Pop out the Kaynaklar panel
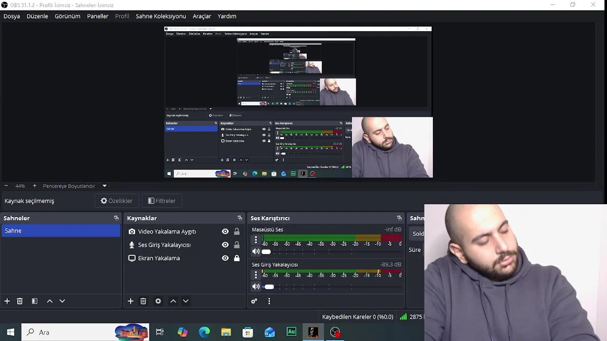This screenshot has width=607, height=341. 239,218
